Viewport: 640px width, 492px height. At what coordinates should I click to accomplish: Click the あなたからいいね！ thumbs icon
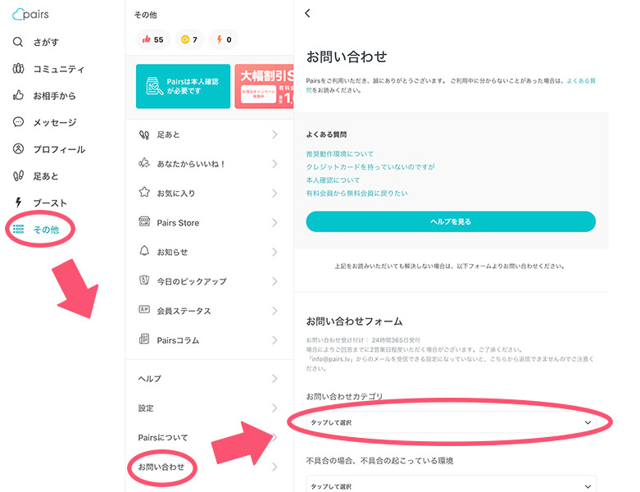(x=144, y=163)
